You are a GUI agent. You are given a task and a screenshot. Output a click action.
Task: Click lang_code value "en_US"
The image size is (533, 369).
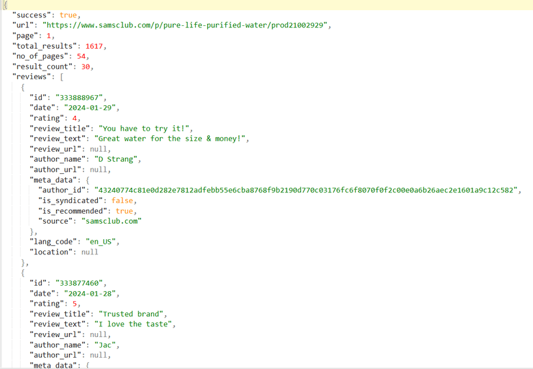click(x=101, y=242)
